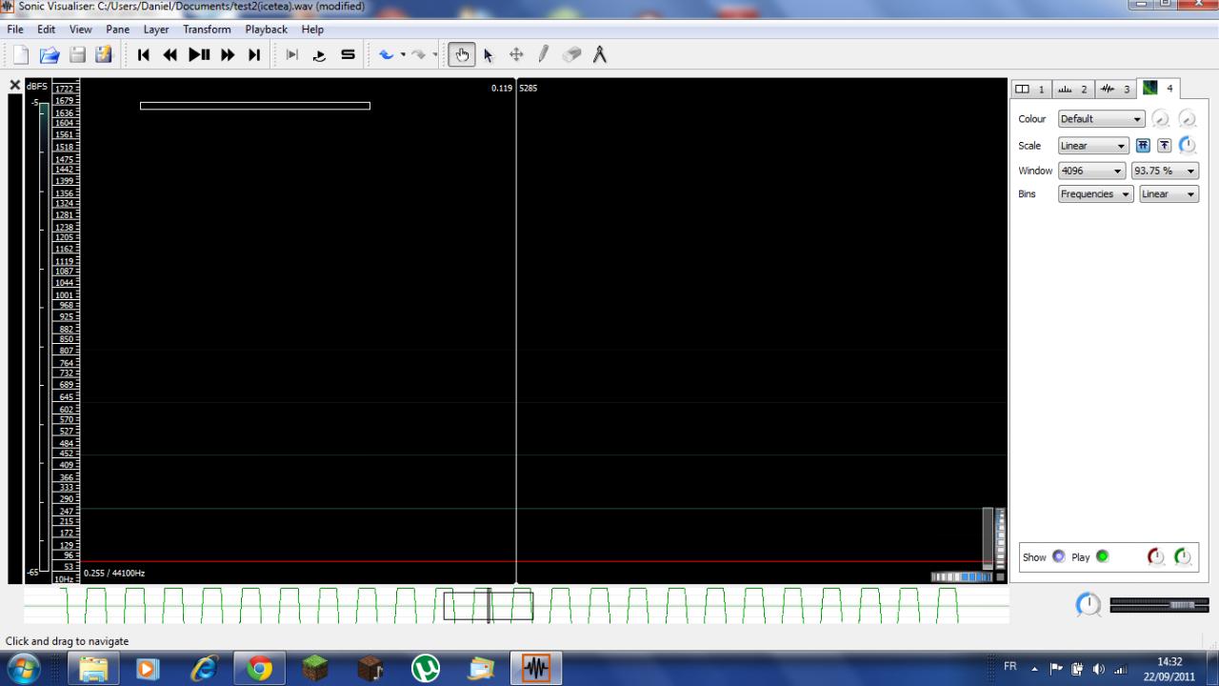Screen dimensions: 1219x686
Task: Click the vertical zoom thumbwheel
Action: [999, 539]
